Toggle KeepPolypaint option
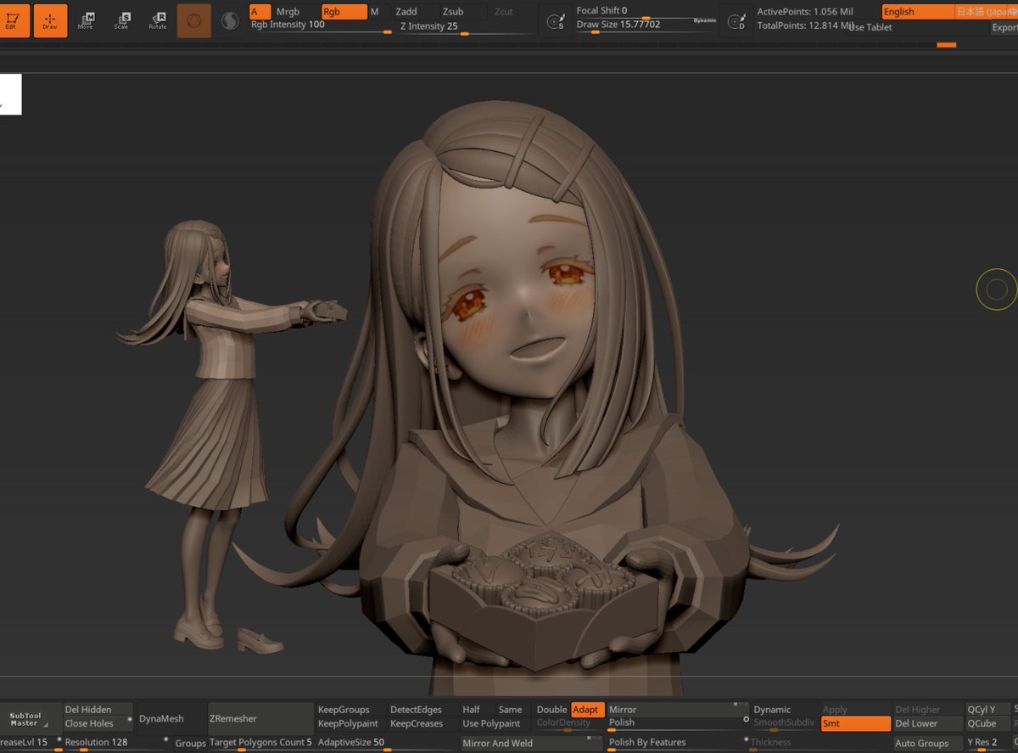The width and height of the screenshot is (1018, 753). tap(351, 724)
